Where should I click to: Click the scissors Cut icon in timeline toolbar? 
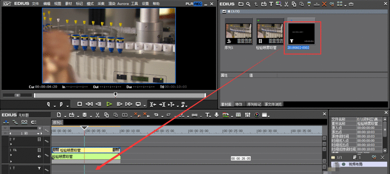click(x=97, y=115)
